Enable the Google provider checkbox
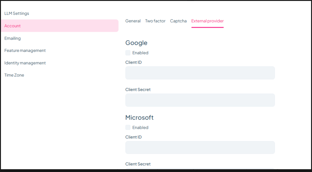 pyautogui.click(x=128, y=53)
